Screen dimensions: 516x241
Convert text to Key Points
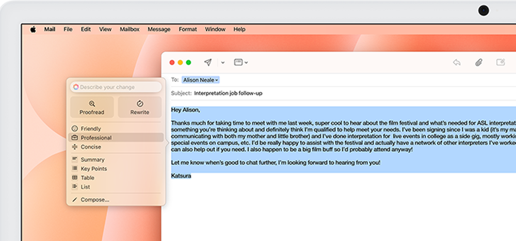pos(94,169)
